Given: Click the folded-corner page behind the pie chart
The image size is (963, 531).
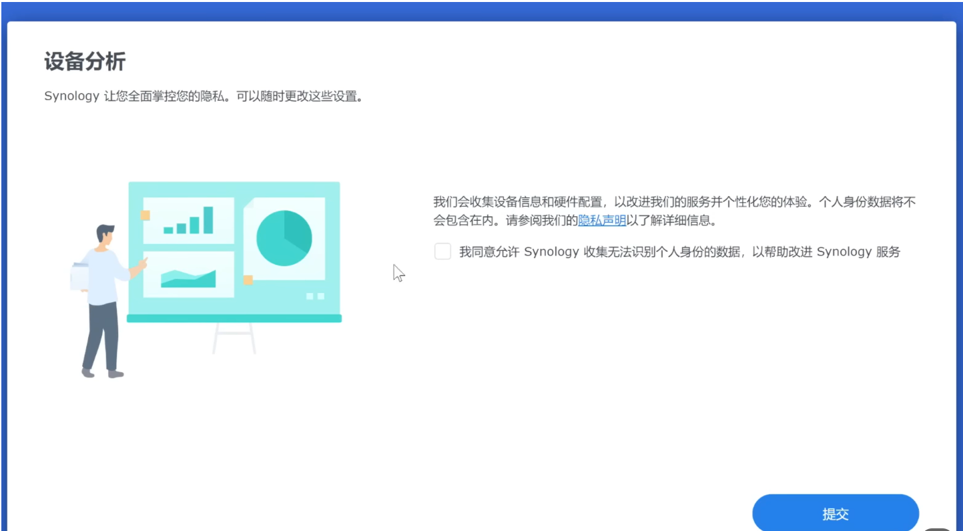Looking at the screenshot, I should (x=251, y=205).
